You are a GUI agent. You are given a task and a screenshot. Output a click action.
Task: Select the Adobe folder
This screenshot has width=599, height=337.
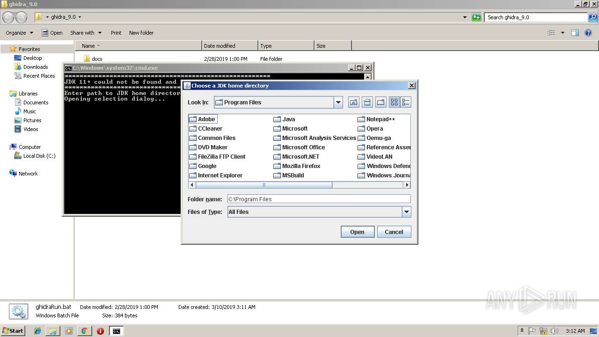(x=202, y=119)
